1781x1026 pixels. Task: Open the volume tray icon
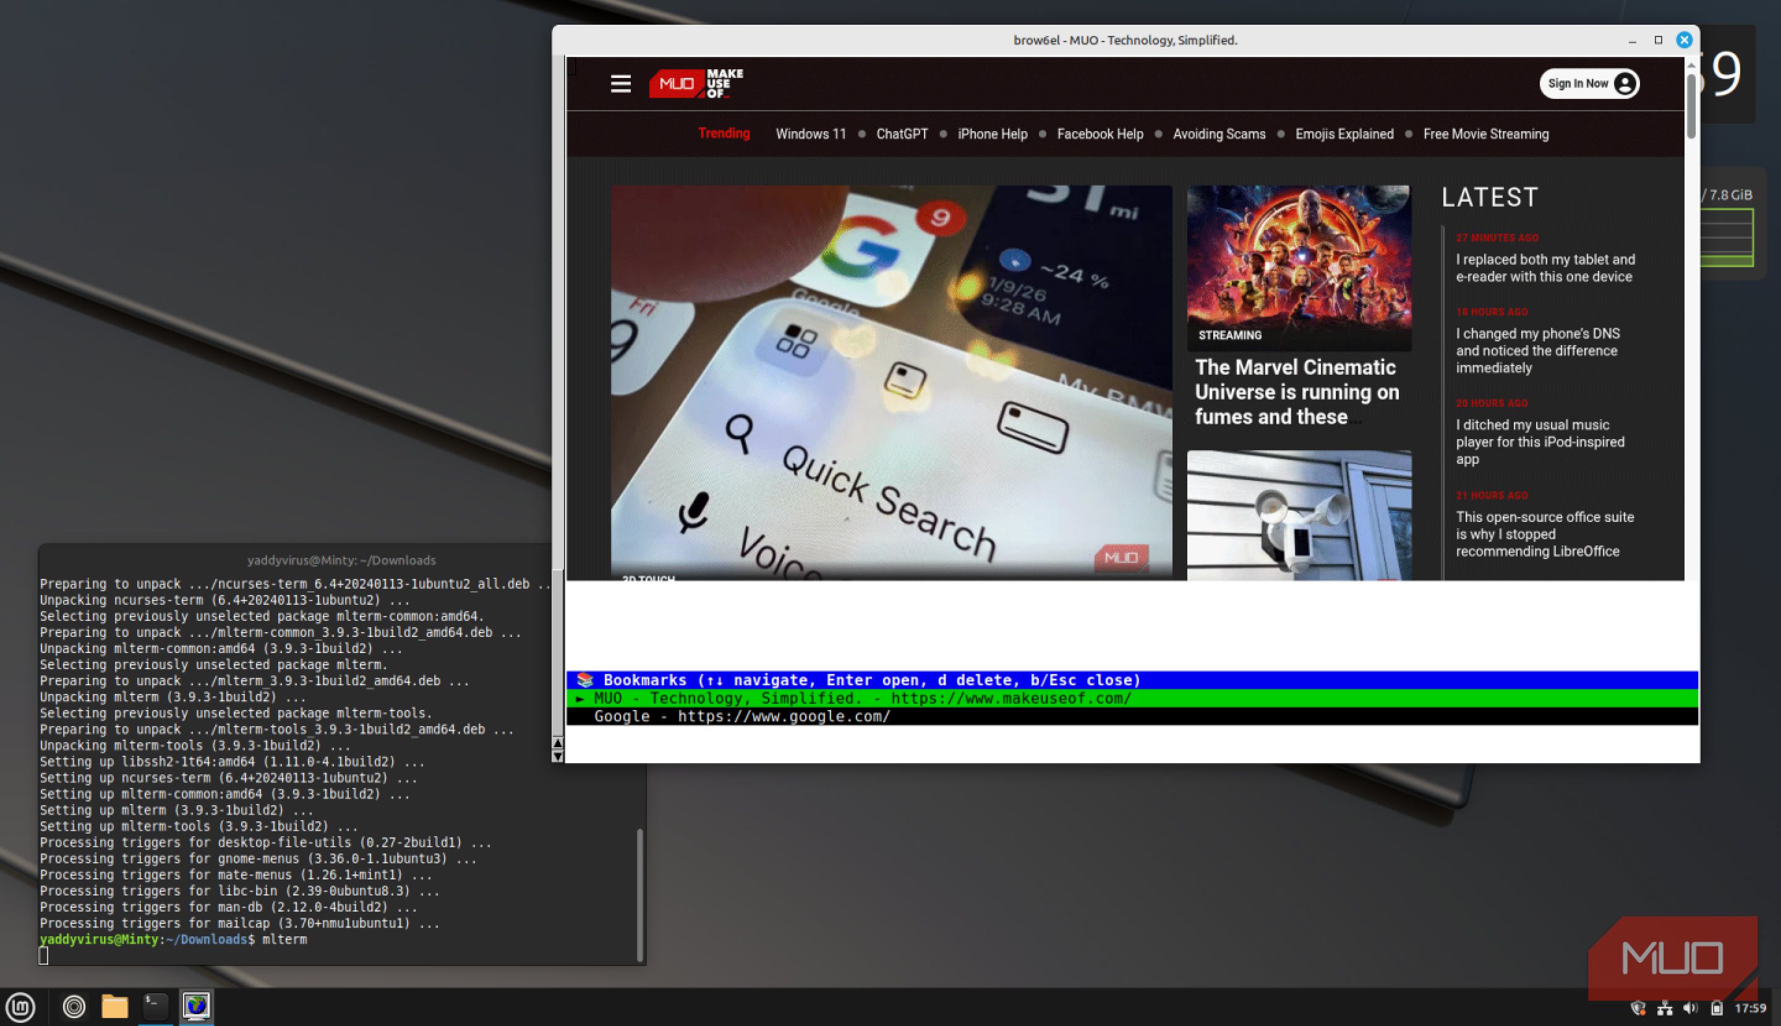point(1690,1009)
